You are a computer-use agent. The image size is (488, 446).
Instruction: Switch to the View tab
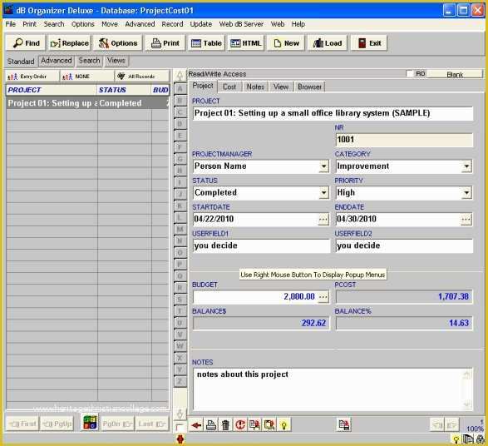pyautogui.click(x=281, y=87)
